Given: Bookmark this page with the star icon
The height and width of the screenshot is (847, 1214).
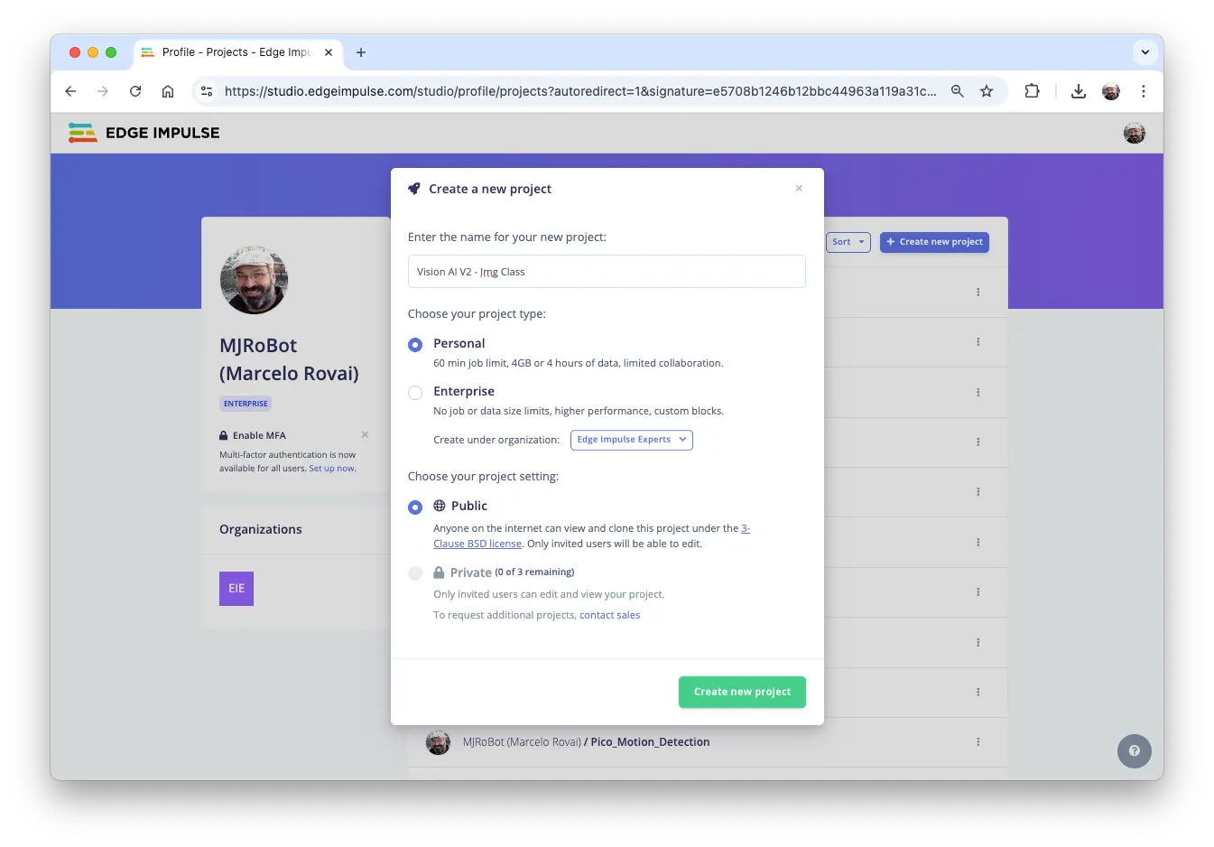Looking at the screenshot, I should [987, 91].
